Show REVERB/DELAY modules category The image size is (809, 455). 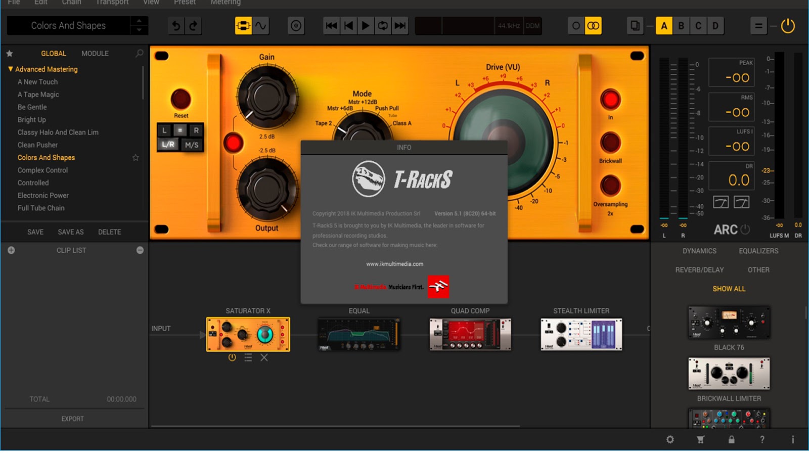(699, 270)
